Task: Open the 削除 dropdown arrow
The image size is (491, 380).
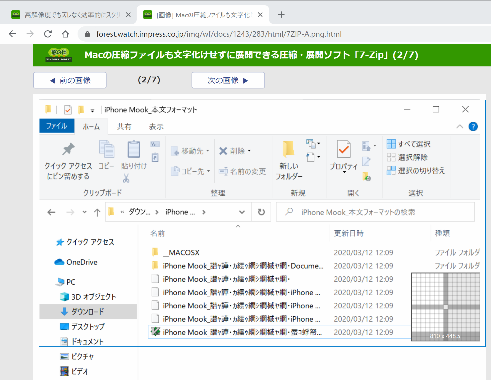Action: (249, 151)
